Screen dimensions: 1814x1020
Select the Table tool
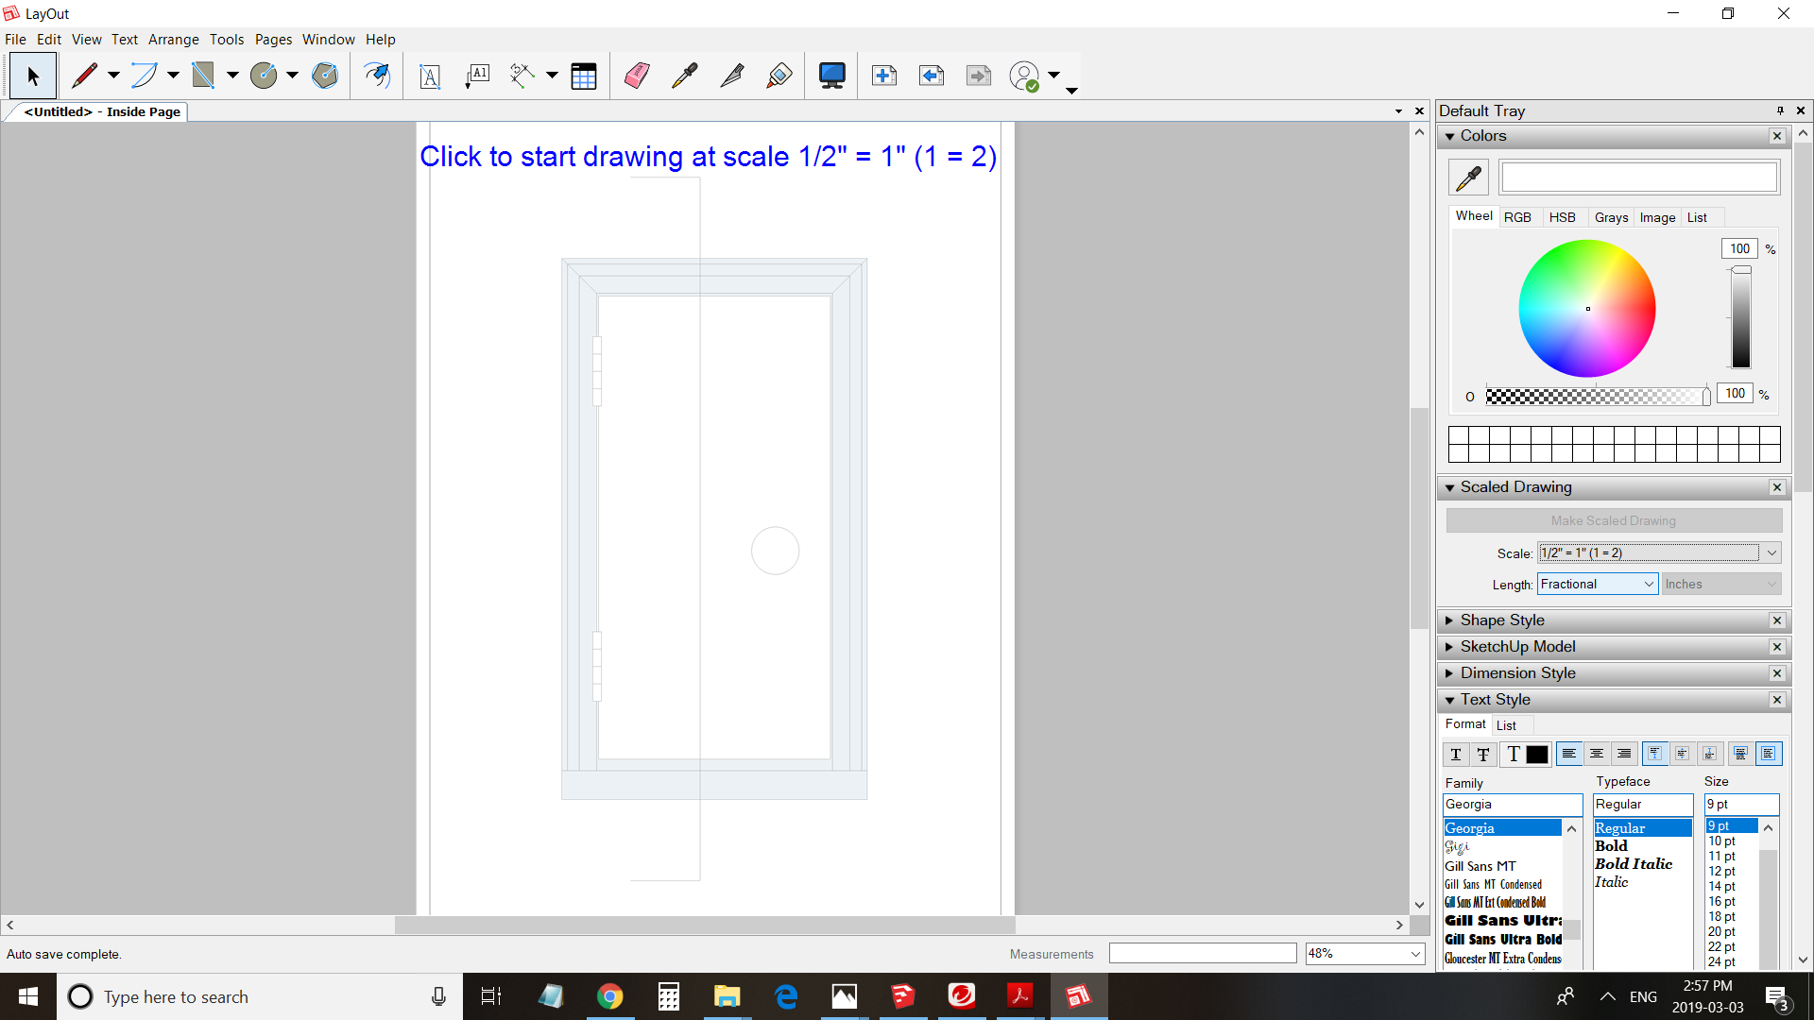[x=584, y=76]
